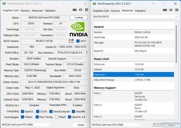This screenshot has height=128, width=181.
Task: Select the Minimum 123.0 W row
Action: tap(134, 64)
